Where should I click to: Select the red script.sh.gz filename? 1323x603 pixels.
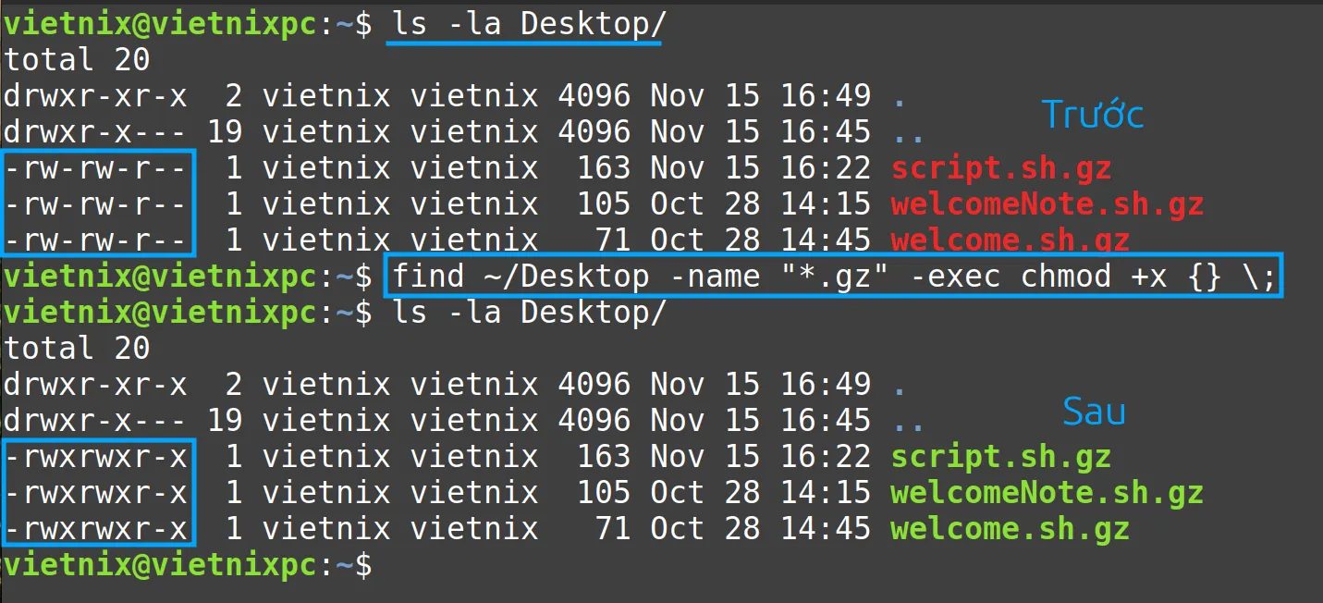point(1000,168)
